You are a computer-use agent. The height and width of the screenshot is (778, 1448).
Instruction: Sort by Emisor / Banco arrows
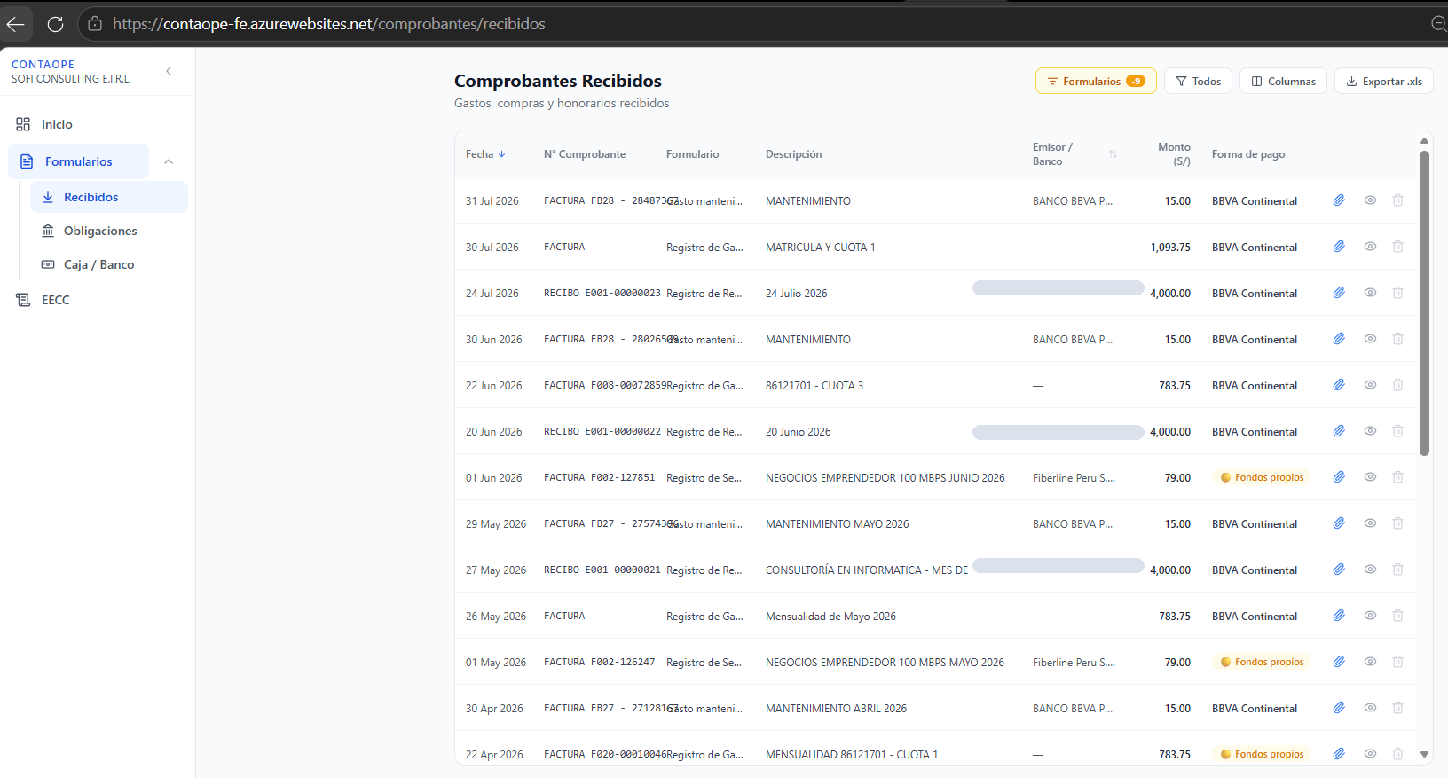(x=1113, y=154)
